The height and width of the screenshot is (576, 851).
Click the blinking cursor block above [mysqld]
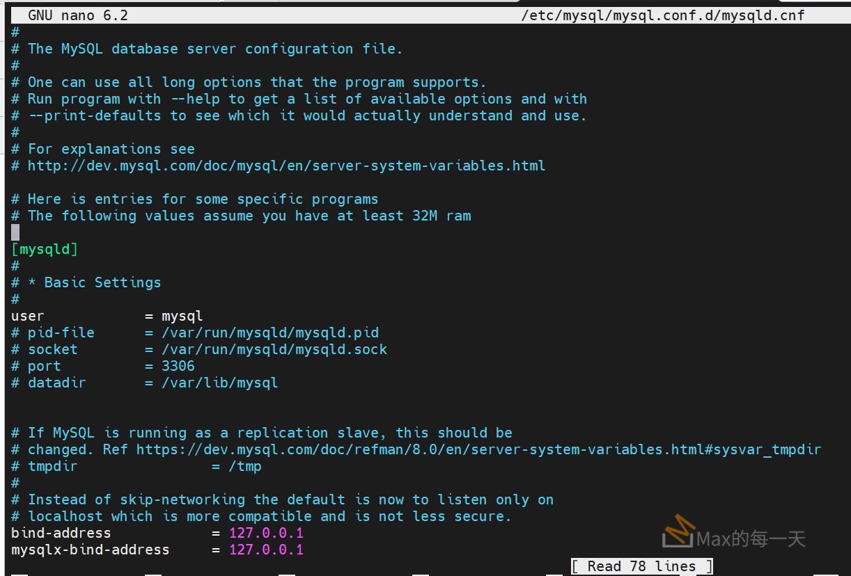pos(15,232)
